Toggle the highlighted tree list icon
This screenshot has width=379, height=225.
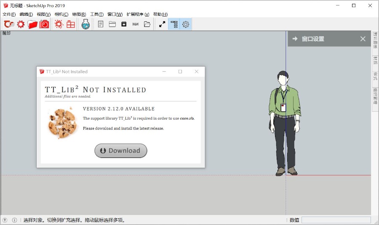click(174, 24)
